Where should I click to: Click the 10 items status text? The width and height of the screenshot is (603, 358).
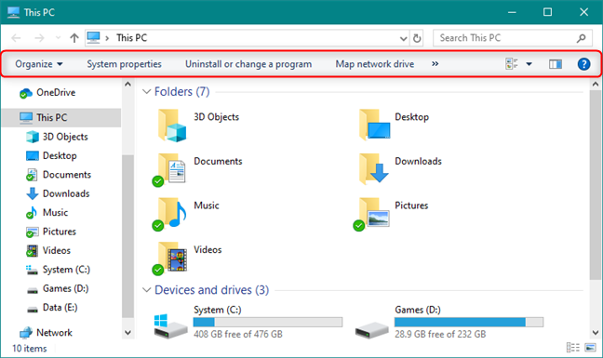click(x=30, y=349)
